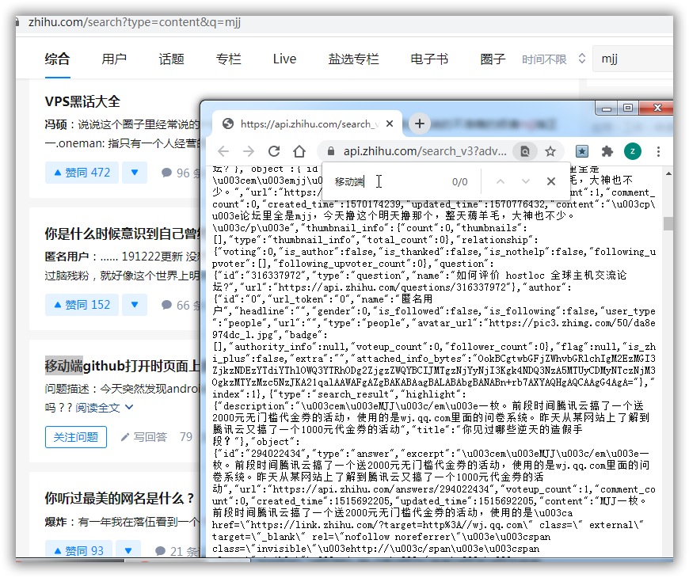Open the 21 comments on last answer
The width and height of the screenshot is (689, 578).
(177, 551)
